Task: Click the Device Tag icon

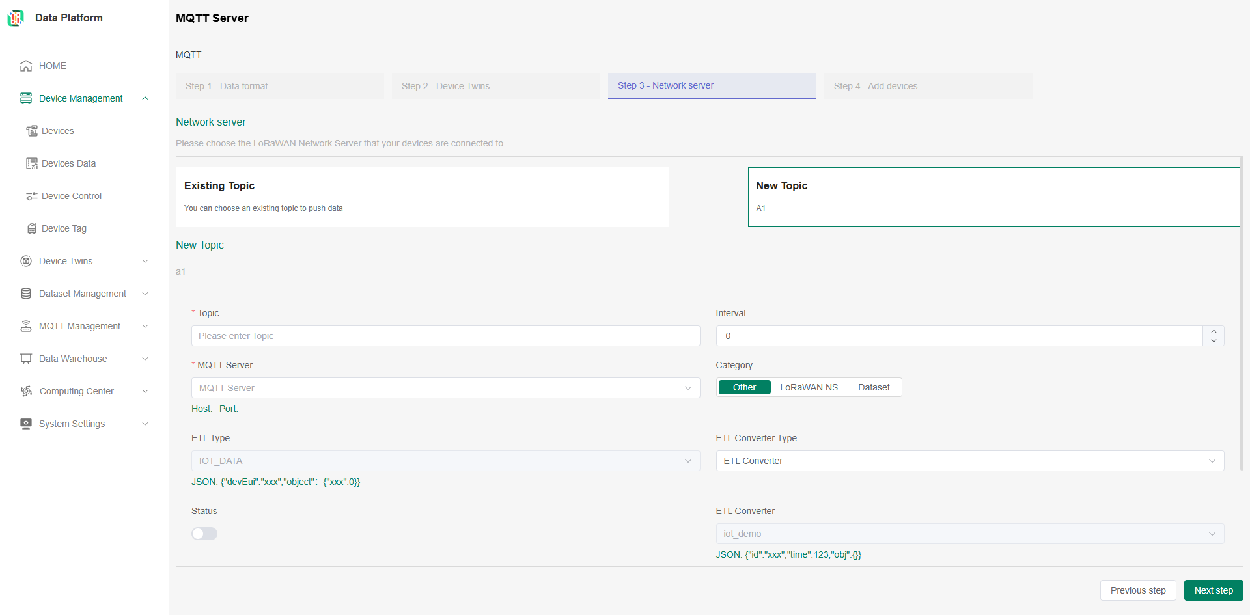Action: tap(31, 228)
